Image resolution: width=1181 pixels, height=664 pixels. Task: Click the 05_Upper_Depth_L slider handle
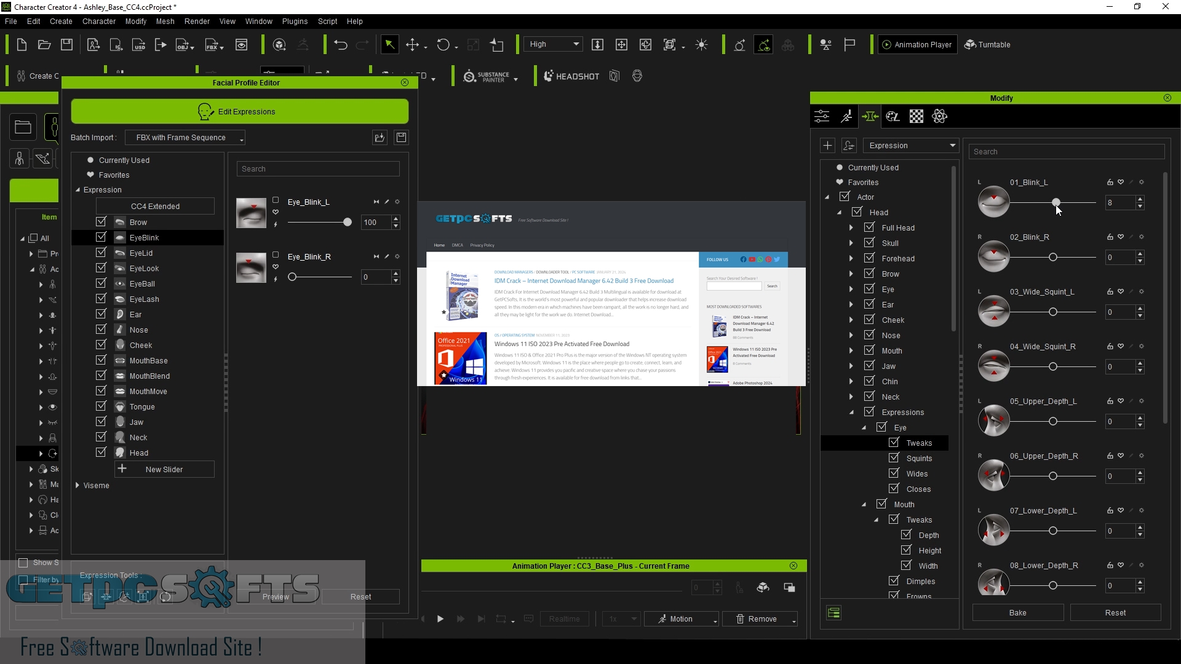[1053, 421]
